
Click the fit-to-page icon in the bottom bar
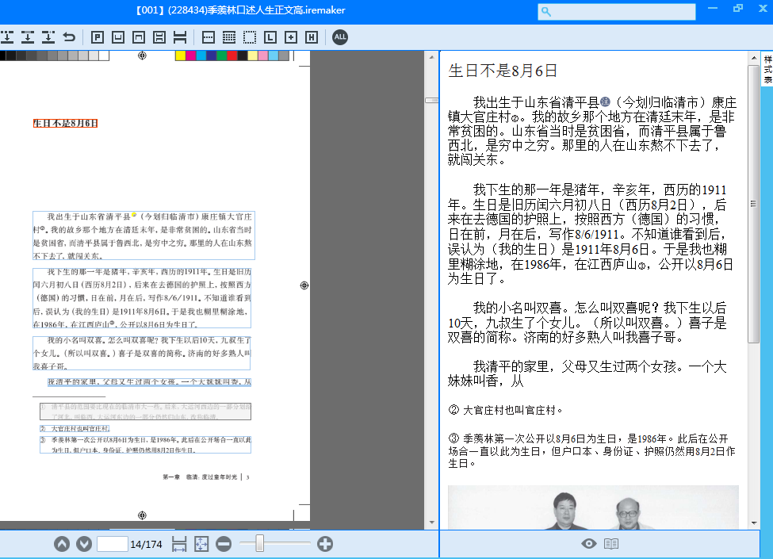tap(201, 544)
